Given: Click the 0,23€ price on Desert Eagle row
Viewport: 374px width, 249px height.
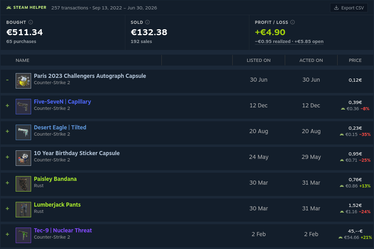Looking at the screenshot, I should point(355,128).
